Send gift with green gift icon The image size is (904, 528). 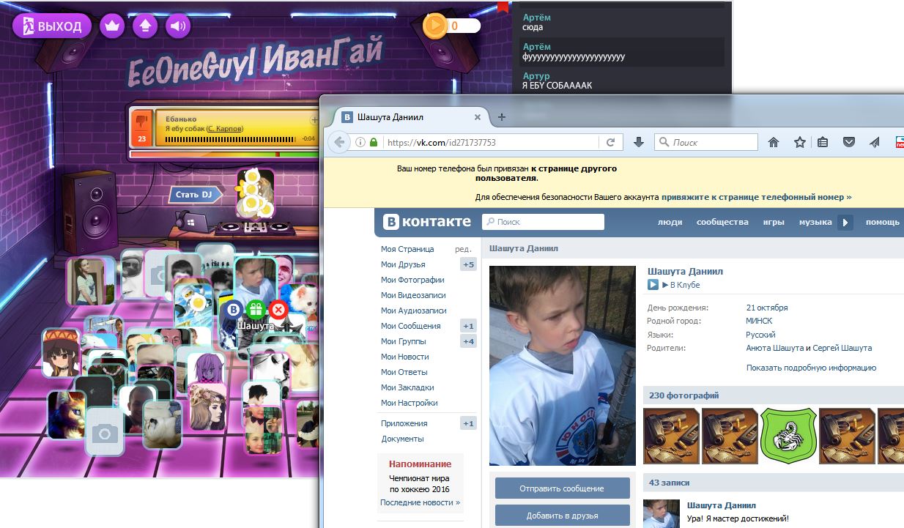[256, 309]
